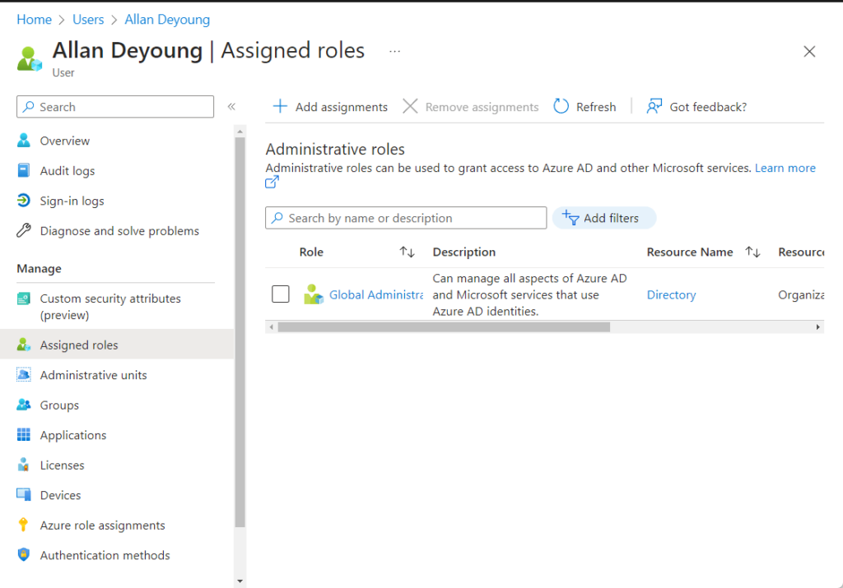Click the user avatar icon beside Allan Deyoung
Image resolution: width=843 pixels, height=588 pixels.
[29, 58]
